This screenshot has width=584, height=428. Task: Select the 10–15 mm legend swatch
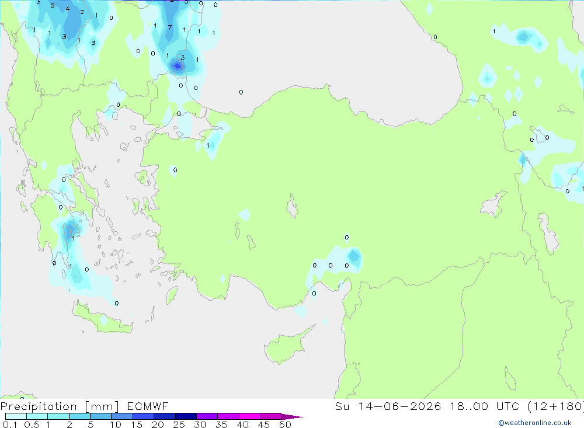(x=122, y=416)
